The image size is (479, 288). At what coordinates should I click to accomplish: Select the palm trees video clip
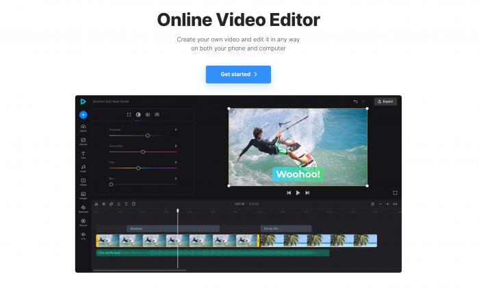tap(318, 241)
